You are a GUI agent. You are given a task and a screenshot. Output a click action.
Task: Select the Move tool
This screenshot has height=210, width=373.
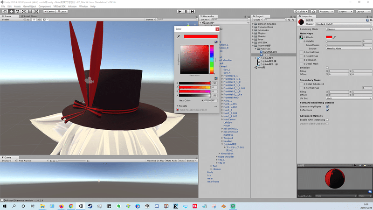[11, 11]
